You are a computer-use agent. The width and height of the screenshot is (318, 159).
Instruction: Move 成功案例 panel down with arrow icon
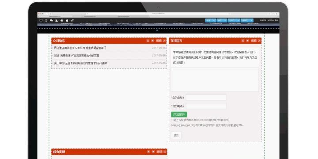153,151
